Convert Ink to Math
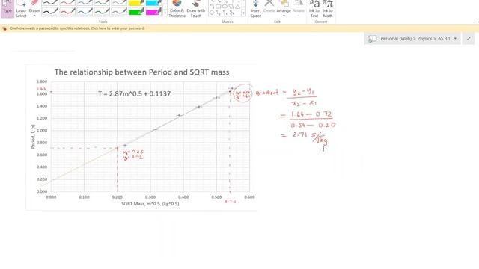The width and height of the screenshot is (479, 269). (x=328, y=9)
